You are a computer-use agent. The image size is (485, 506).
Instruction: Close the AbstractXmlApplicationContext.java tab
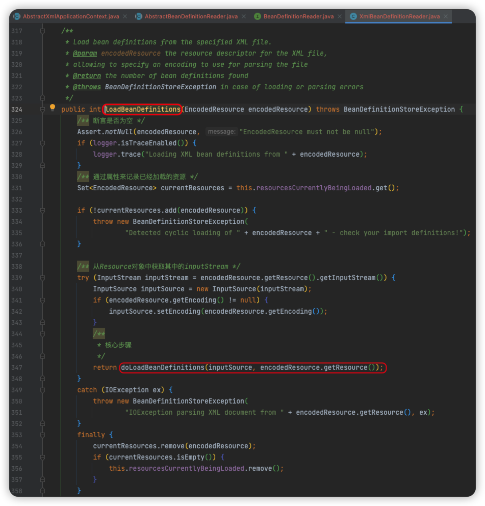coord(125,17)
